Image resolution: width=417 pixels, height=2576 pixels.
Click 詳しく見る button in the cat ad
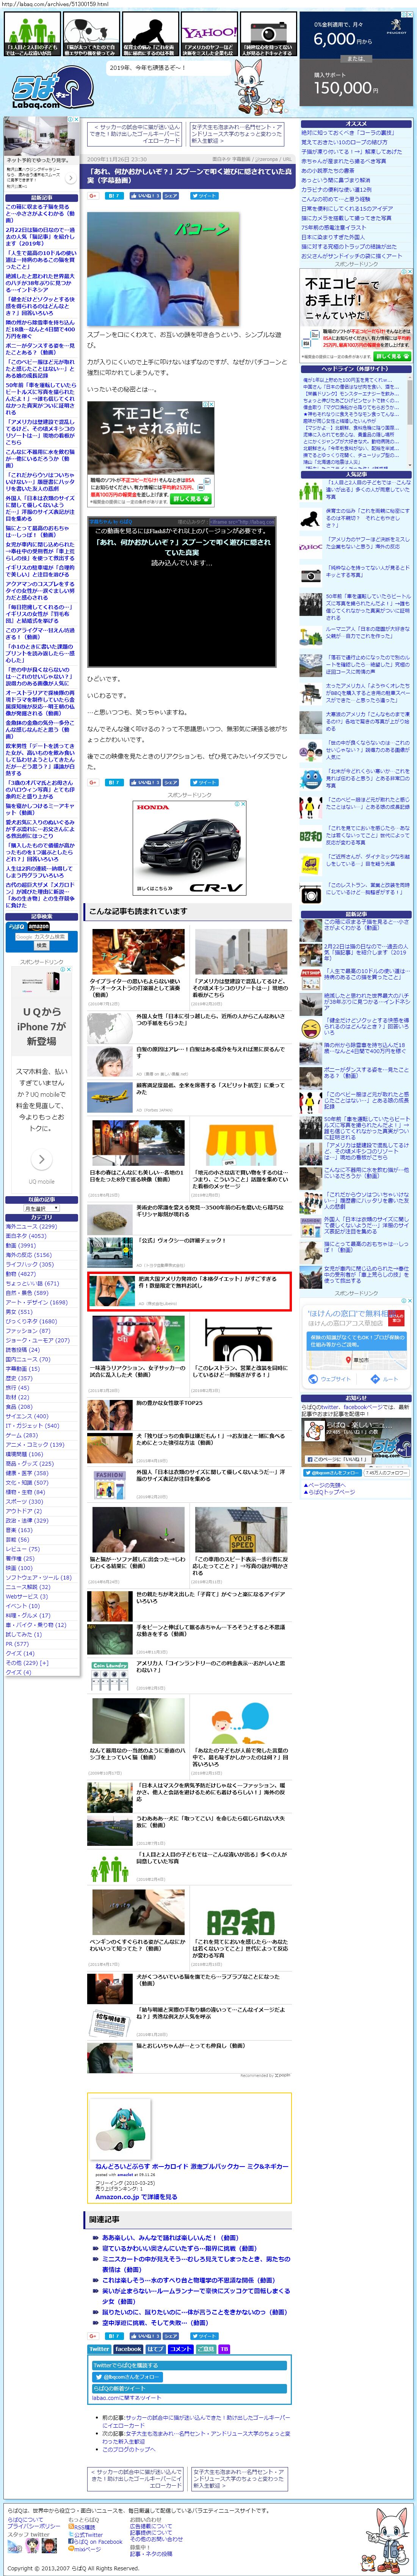coord(192,499)
